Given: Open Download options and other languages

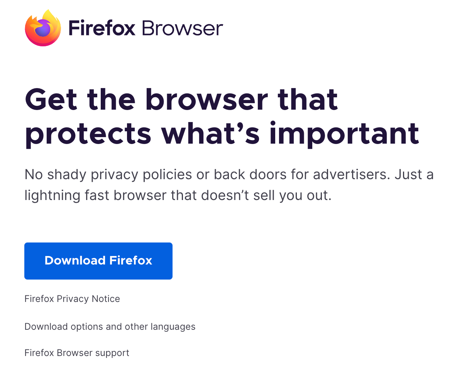Looking at the screenshot, I should pos(110,327).
